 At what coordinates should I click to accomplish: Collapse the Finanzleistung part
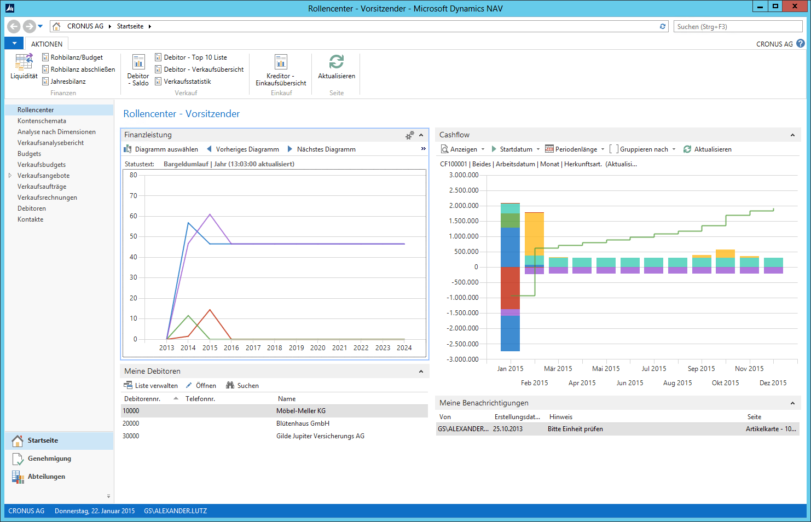tap(421, 135)
